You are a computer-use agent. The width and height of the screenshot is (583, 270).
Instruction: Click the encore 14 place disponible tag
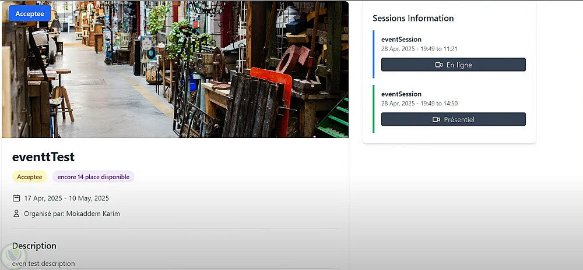click(93, 177)
